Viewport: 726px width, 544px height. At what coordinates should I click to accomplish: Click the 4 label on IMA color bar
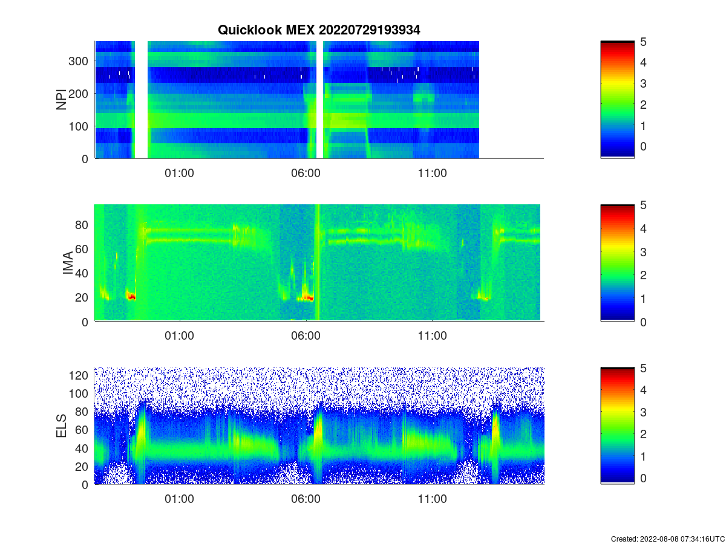(x=644, y=228)
